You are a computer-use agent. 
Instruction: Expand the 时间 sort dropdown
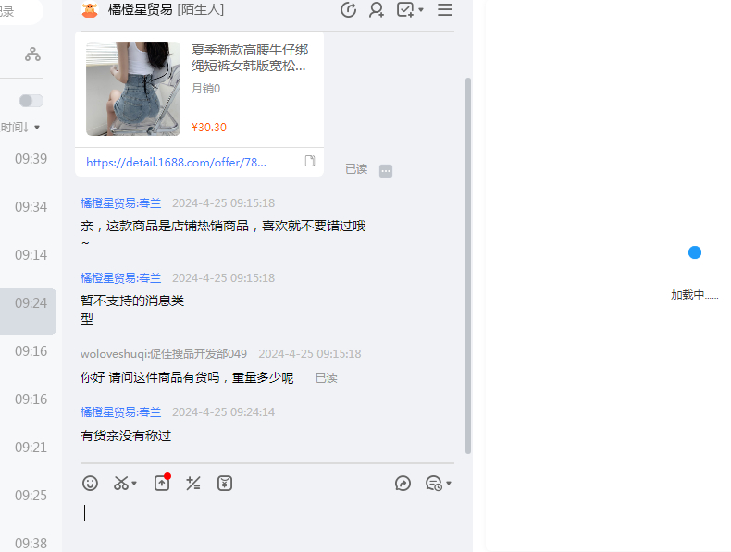pyautogui.click(x=20, y=128)
